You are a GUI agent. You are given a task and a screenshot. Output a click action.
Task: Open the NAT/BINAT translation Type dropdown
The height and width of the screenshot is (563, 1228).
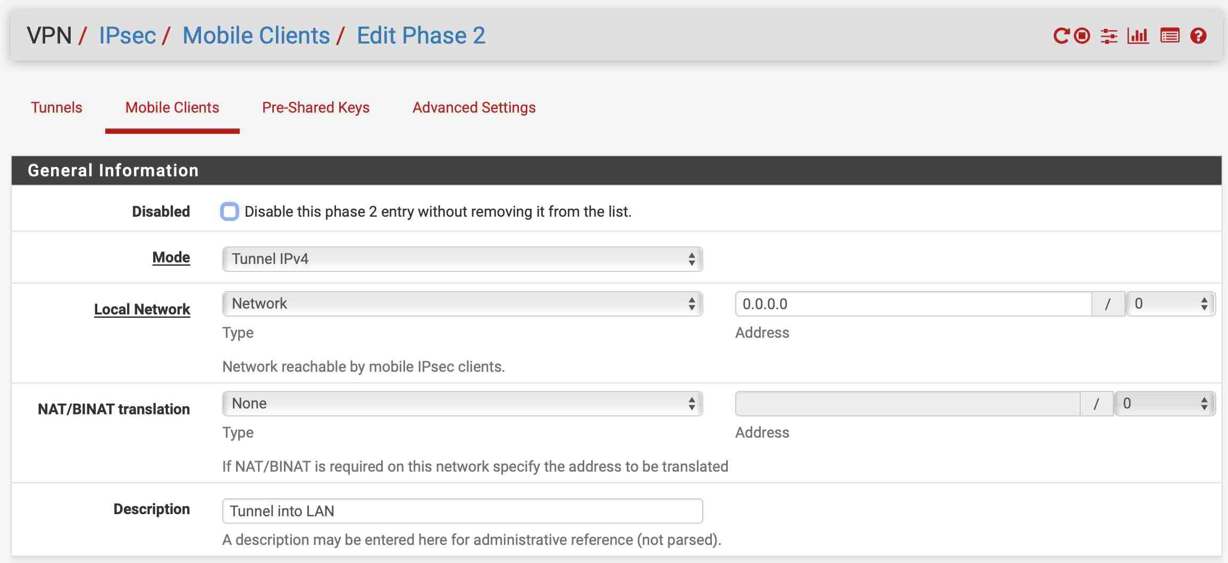click(x=462, y=404)
